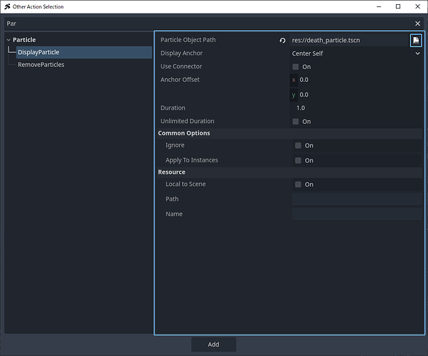This screenshot has width=428, height=356.
Task: Click the Add button
Action: click(x=213, y=345)
